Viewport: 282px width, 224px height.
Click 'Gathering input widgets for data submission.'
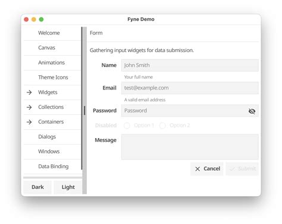142,50
